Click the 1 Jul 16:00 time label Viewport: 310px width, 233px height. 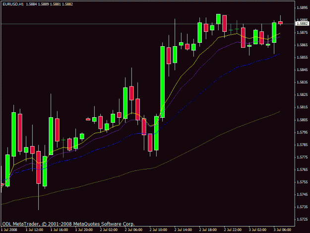pos(59,230)
